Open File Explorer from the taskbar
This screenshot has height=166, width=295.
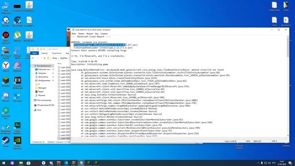coord(21,163)
